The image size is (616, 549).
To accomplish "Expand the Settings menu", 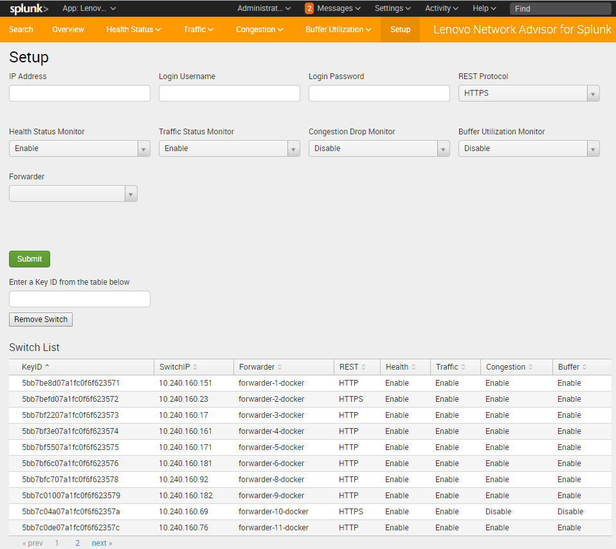I will 392,8.
